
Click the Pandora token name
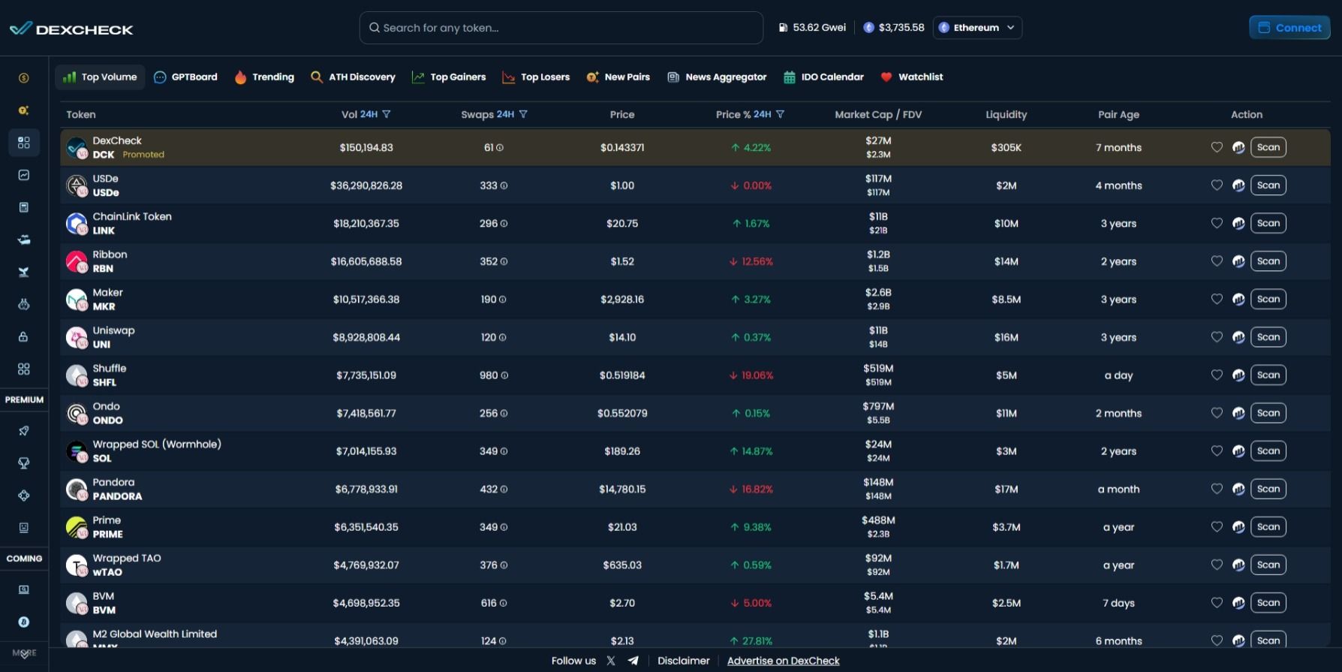(113, 482)
